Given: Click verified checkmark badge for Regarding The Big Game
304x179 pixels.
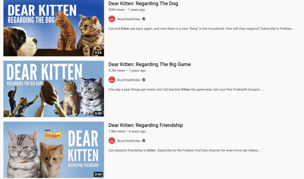Looking at the screenshot, I should pyautogui.click(x=144, y=80).
